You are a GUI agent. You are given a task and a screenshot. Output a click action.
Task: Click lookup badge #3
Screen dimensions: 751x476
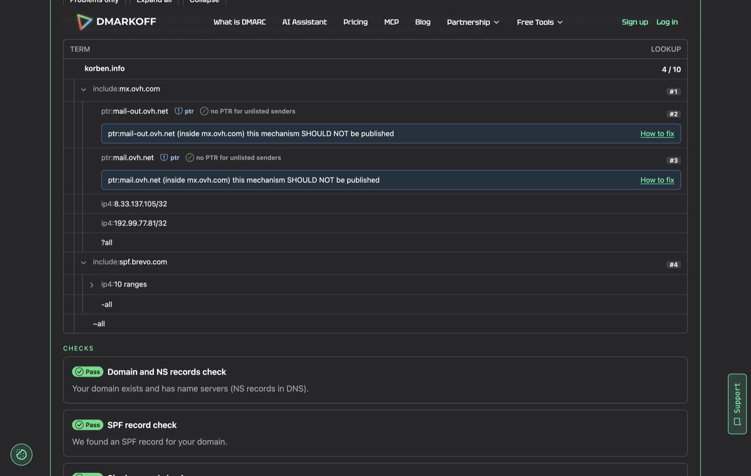pos(674,161)
